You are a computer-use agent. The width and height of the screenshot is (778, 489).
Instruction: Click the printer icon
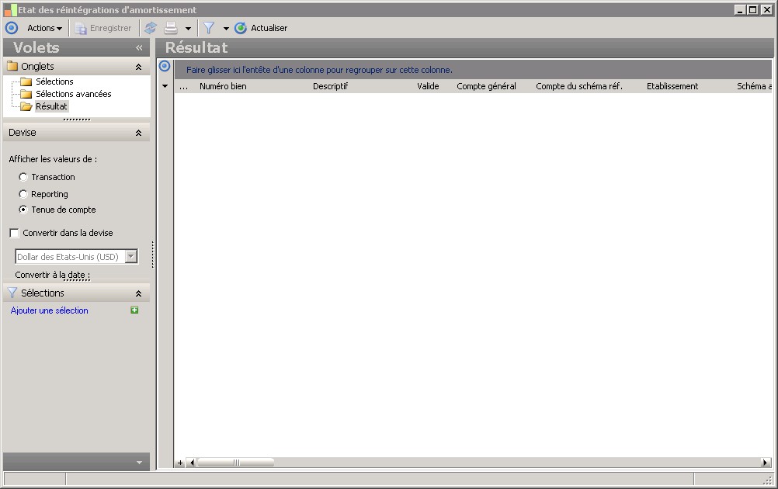click(171, 28)
